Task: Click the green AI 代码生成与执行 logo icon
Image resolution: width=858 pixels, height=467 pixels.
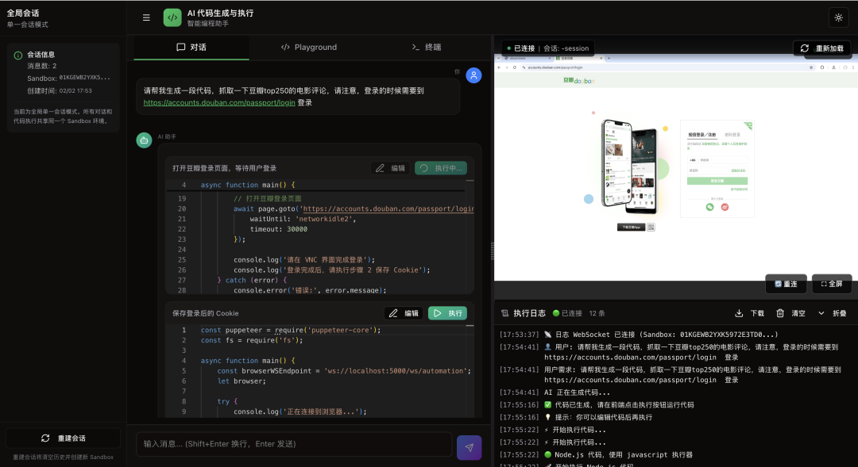Action: click(x=172, y=17)
